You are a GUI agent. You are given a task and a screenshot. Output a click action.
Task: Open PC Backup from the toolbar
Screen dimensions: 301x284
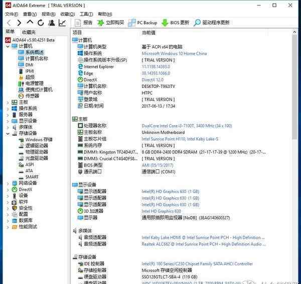coord(142,23)
